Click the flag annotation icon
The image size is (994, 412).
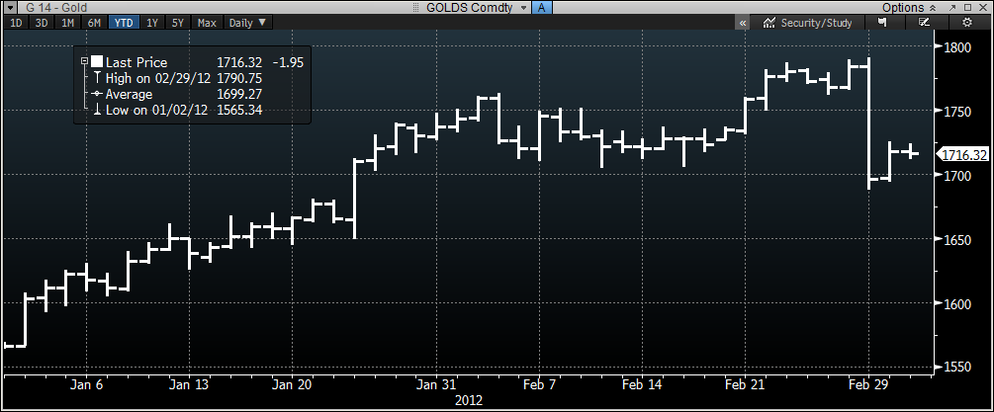[881, 22]
